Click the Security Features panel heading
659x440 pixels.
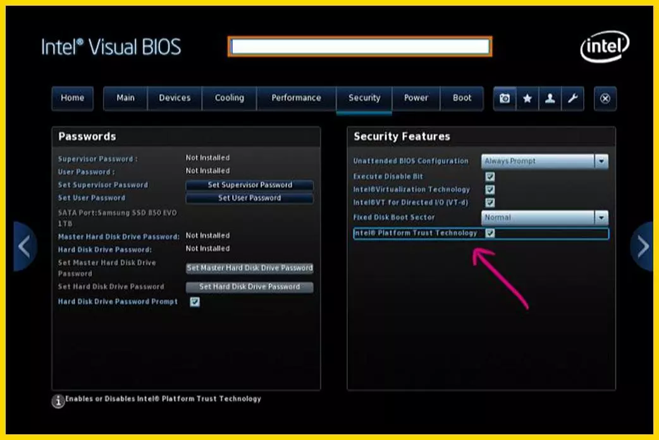pos(402,136)
